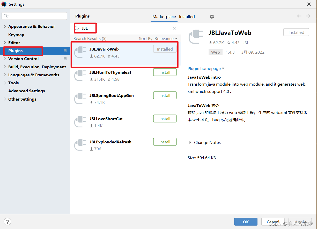Screen dimensions: 317x229
Task: Click the plugin search magnifier icon
Action: [77, 28]
